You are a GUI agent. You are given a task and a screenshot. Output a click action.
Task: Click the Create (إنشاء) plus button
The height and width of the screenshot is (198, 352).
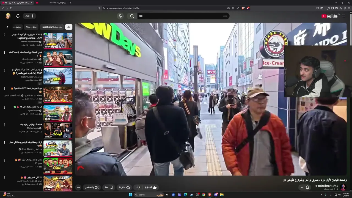click(30, 16)
